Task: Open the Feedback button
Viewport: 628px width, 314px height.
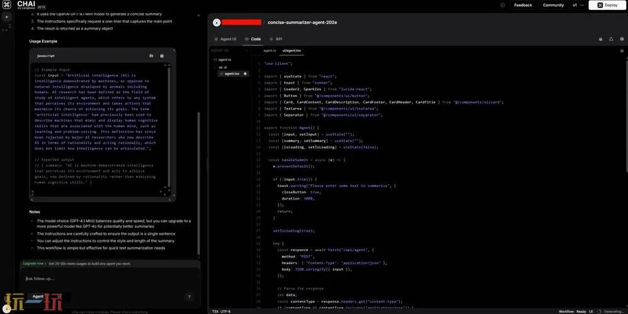Action: (x=522, y=5)
